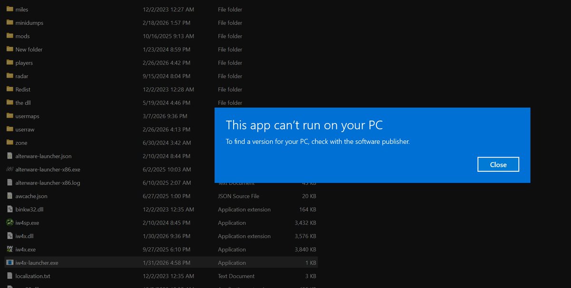
Task: Select the file name usermaps
Action: pyautogui.click(x=27, y=116)
